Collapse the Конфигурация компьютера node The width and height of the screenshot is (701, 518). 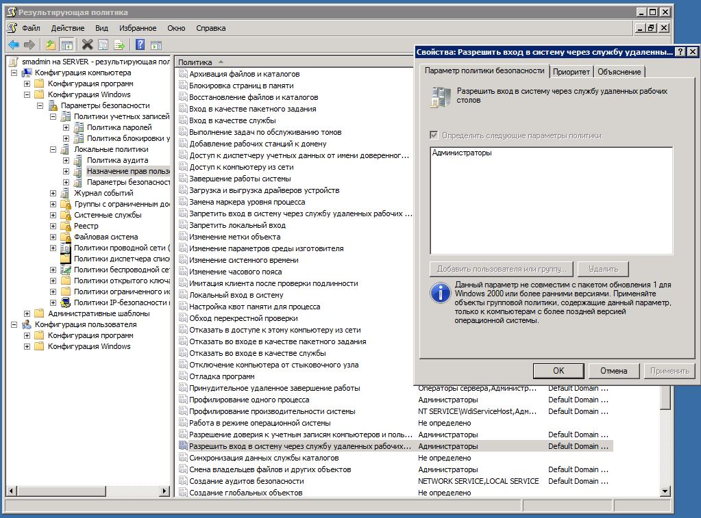tap(14, 73)
